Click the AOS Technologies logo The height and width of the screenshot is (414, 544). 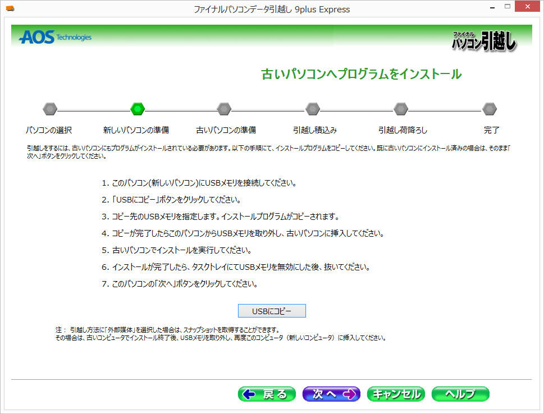[54, 37]
